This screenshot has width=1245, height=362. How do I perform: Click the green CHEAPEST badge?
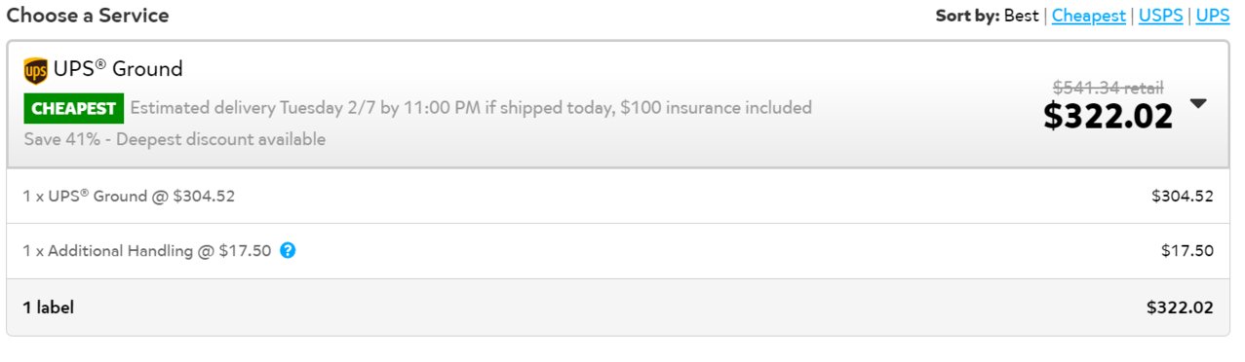(x=74, y=108)
